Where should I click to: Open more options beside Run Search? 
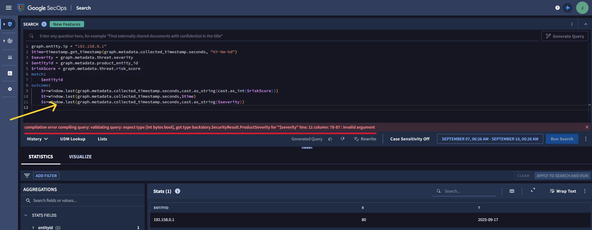coord(586,139)
